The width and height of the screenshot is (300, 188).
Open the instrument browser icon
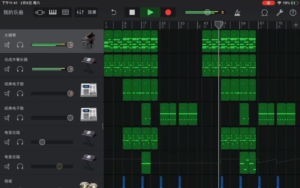40,12
